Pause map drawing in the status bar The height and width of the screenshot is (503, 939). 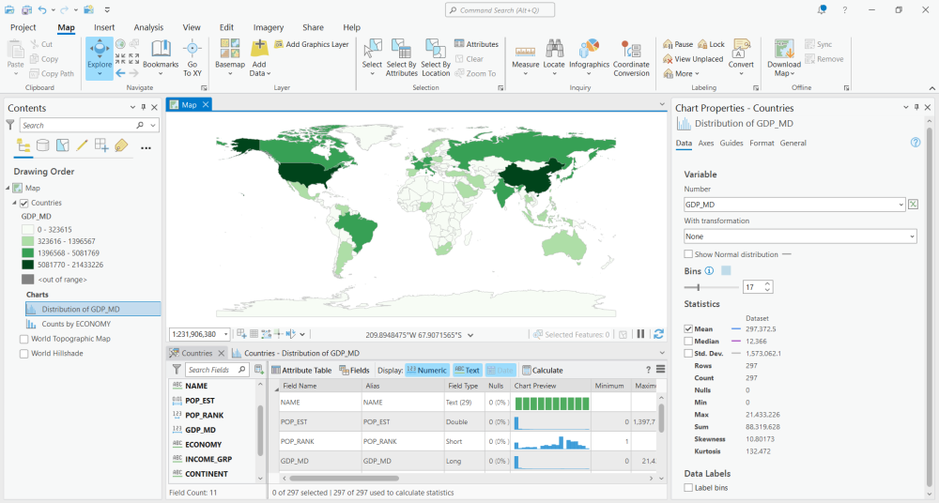point(640,334)
